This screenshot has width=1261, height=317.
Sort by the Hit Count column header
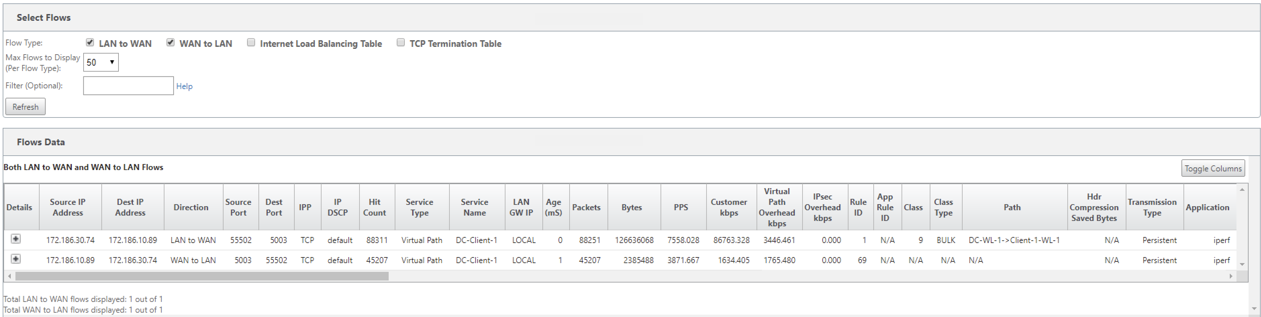tap(375, 207)
